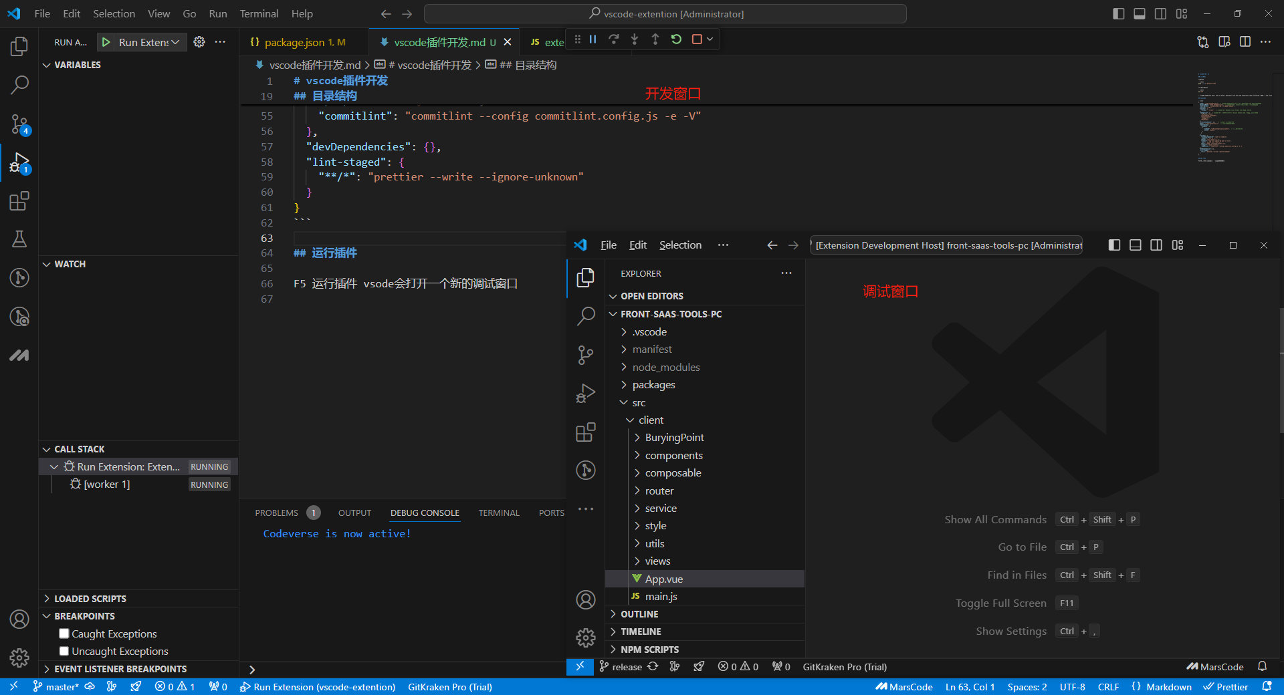Open the Terminal menu in main window
The image size is (1284, 695).
259,13
